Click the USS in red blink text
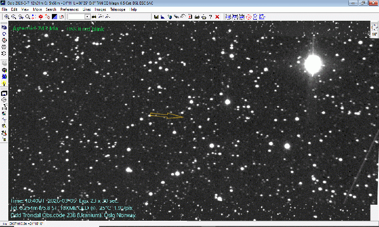This screenshot has width=379, height=227. click(x=85, y=29)
